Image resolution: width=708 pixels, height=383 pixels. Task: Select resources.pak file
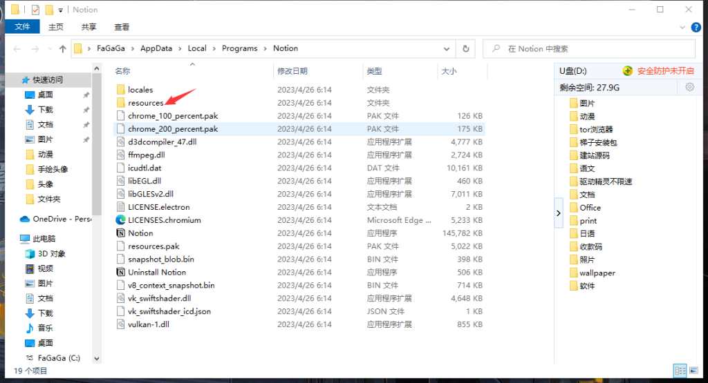pos(148,246)
